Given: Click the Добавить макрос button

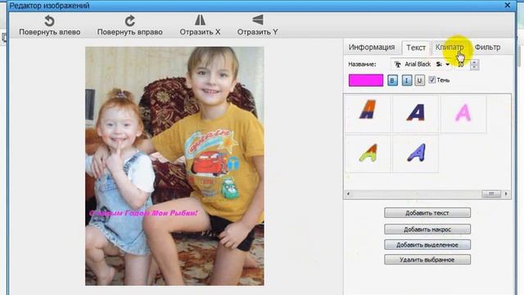Looking at the screenshot, I should pos(427,229).
